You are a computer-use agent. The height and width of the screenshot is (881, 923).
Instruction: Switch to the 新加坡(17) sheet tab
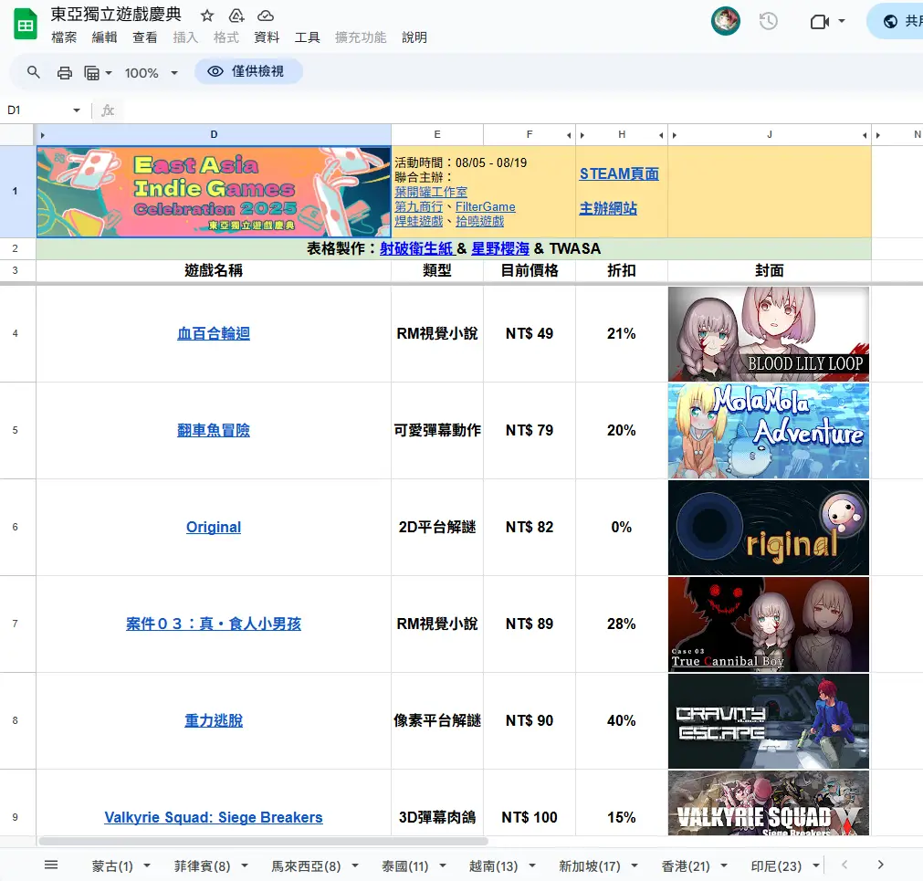pos(589,865)
